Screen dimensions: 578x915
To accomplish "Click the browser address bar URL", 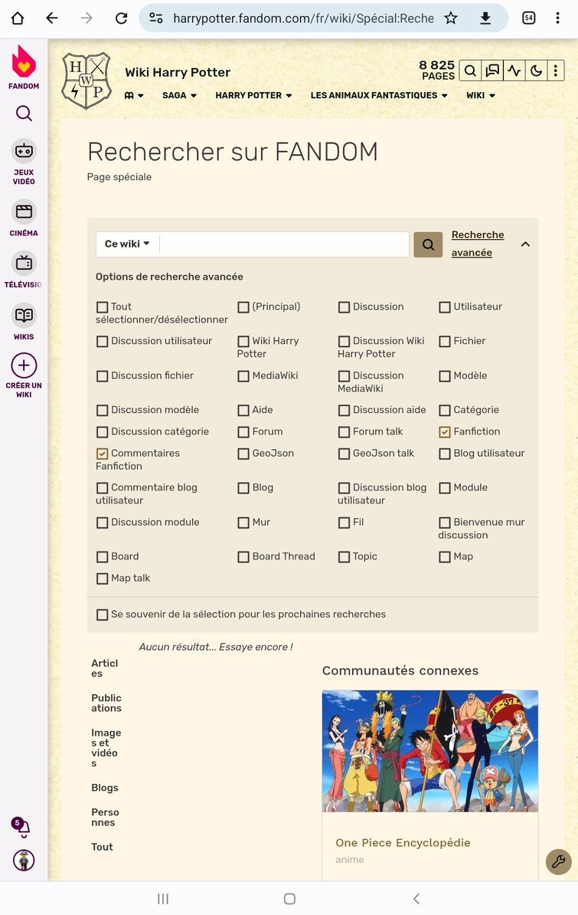I will coord(303,18).
